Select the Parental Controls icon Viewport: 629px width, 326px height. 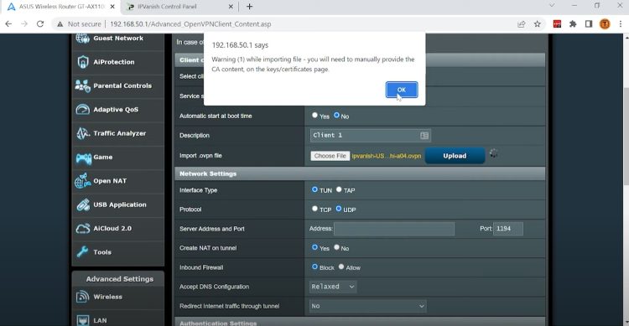[83, 85]
